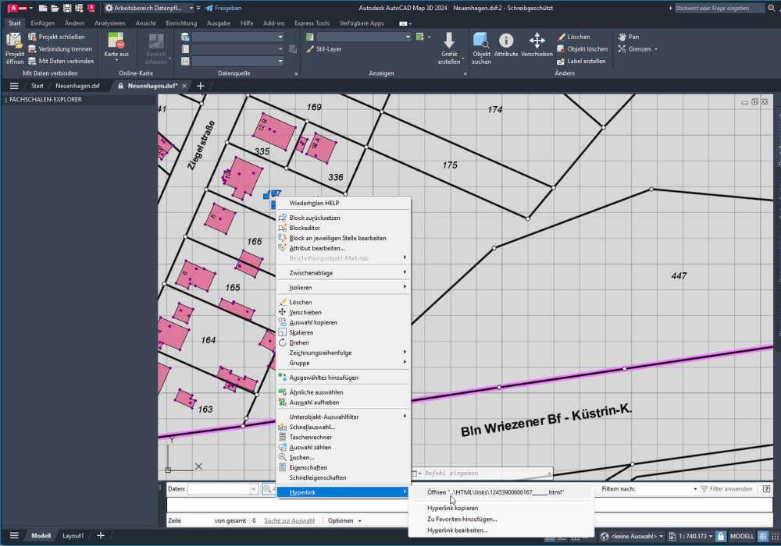Click Öffnen hyperlink HTML file entry
781x546 pixels.
(495, 492)
